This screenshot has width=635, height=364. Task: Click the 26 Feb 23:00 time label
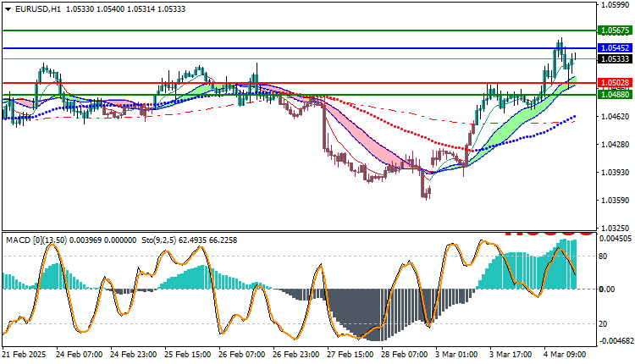[296, 355]
